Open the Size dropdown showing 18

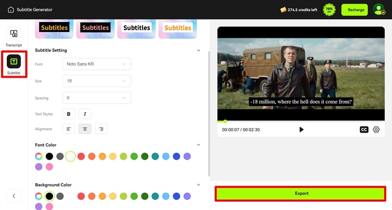pos(96,81)
